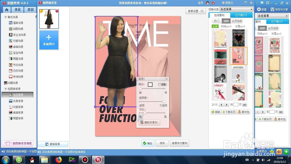This screenshot has height=164, width=291.
Task: Click the page number input field
Action: pos(236,105)
